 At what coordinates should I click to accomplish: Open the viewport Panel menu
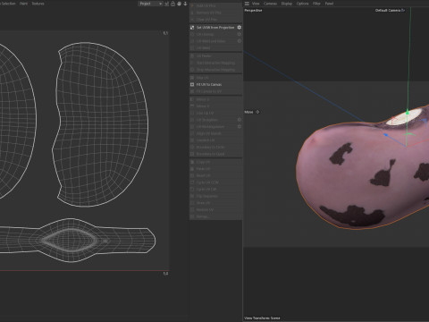(329, 4)
